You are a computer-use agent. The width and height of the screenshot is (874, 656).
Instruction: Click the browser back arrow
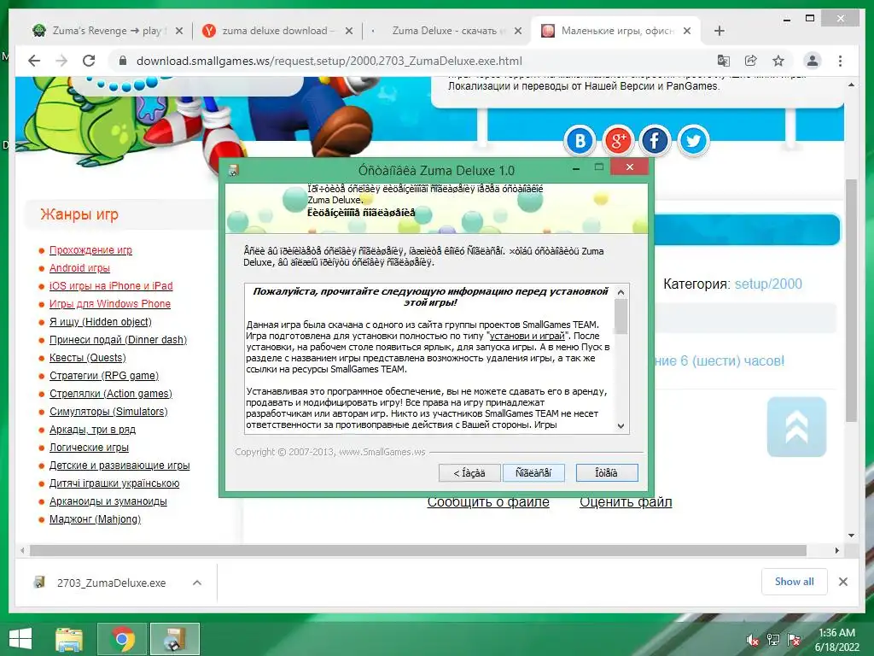[34, 61]
